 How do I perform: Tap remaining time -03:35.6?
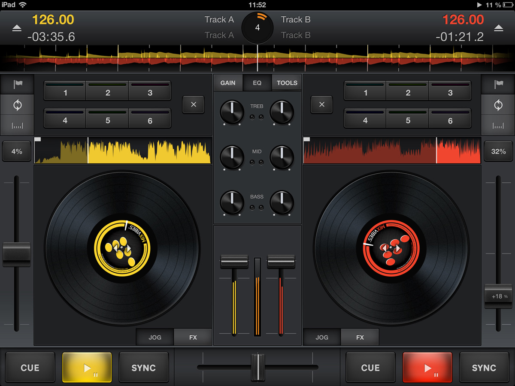click(51, 37)
